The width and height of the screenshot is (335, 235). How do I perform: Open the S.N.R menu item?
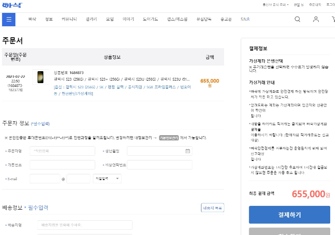245,19
